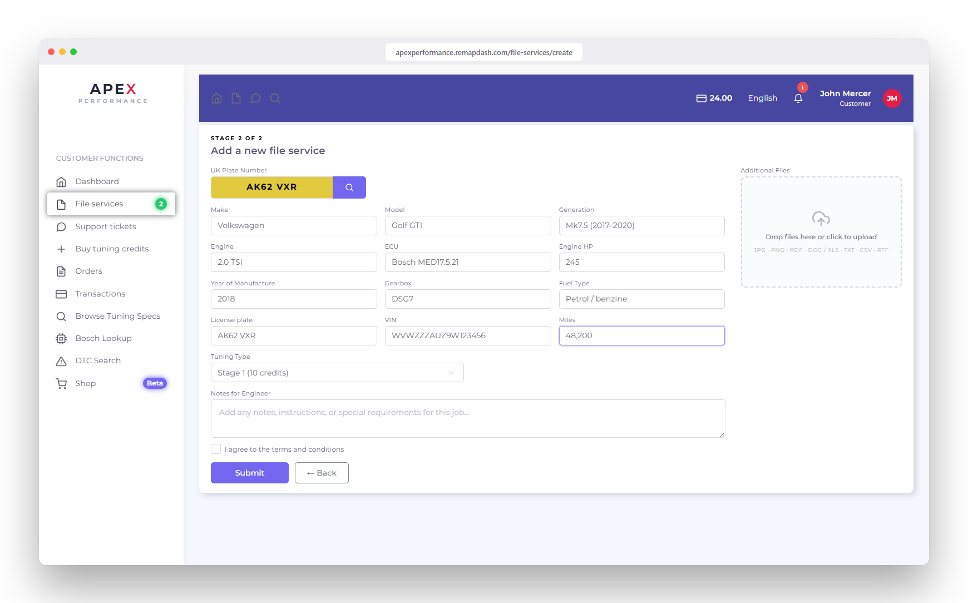Click the JM user avatar

coord(892,98)
